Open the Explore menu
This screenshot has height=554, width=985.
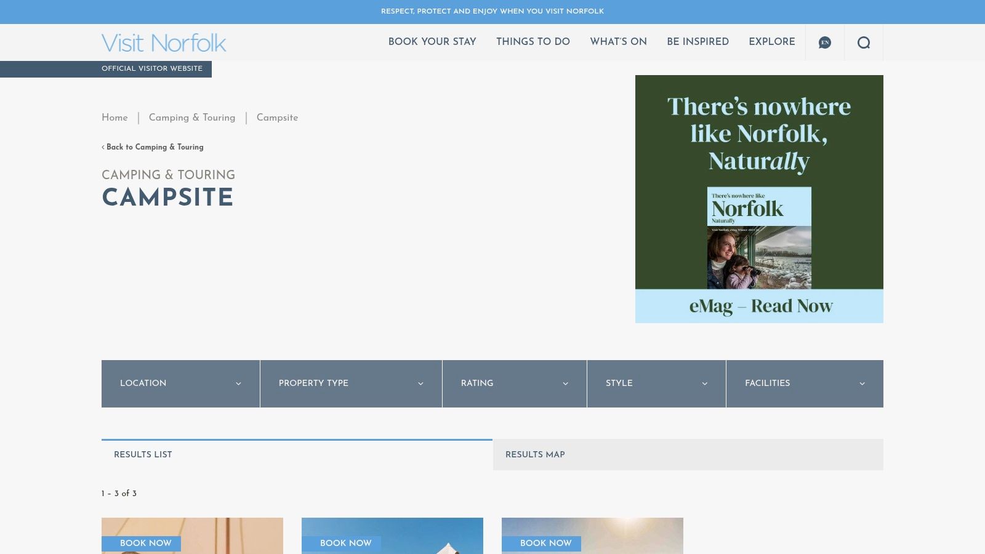tap(772, 42)
